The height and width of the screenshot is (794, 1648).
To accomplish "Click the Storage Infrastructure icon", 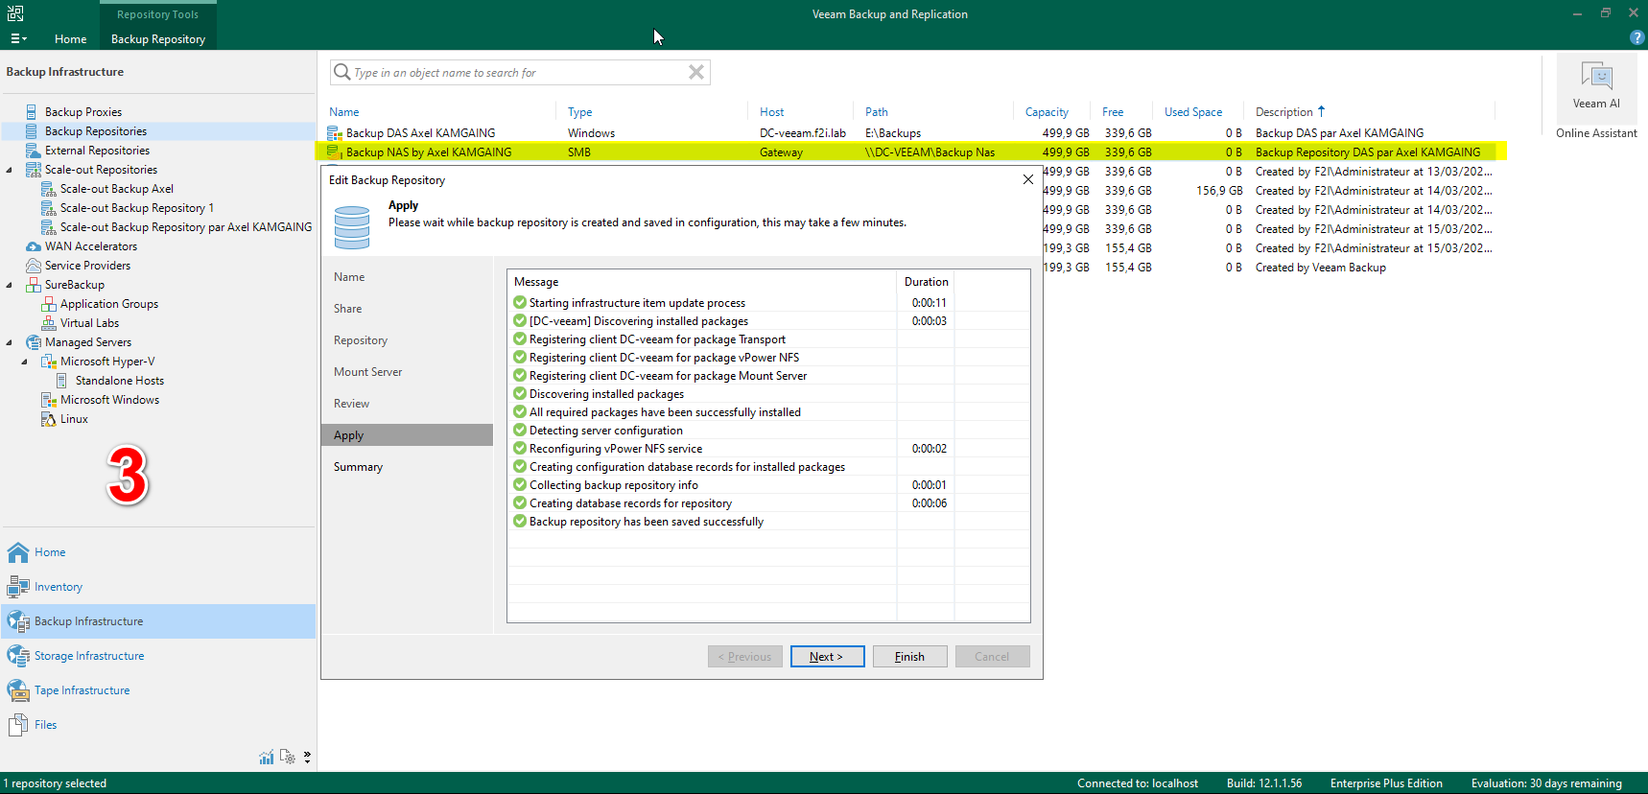I will [x=18, y=656].
